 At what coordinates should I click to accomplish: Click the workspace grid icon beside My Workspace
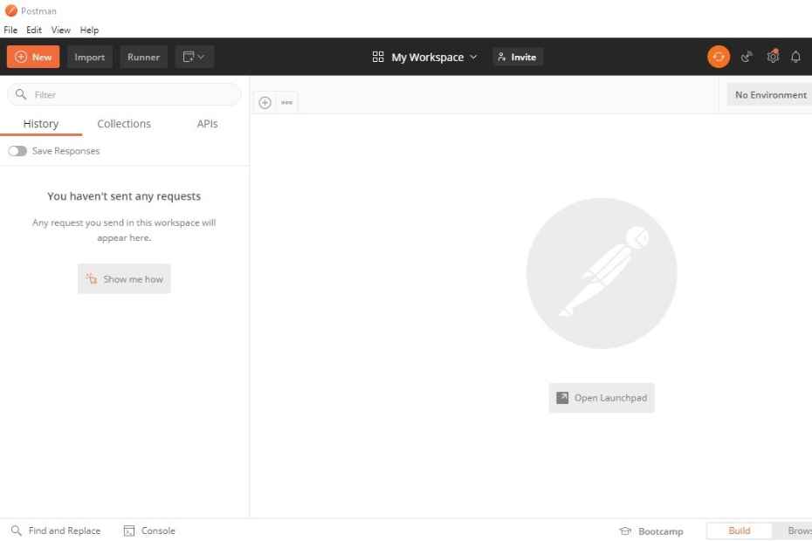tap(378, 56)
